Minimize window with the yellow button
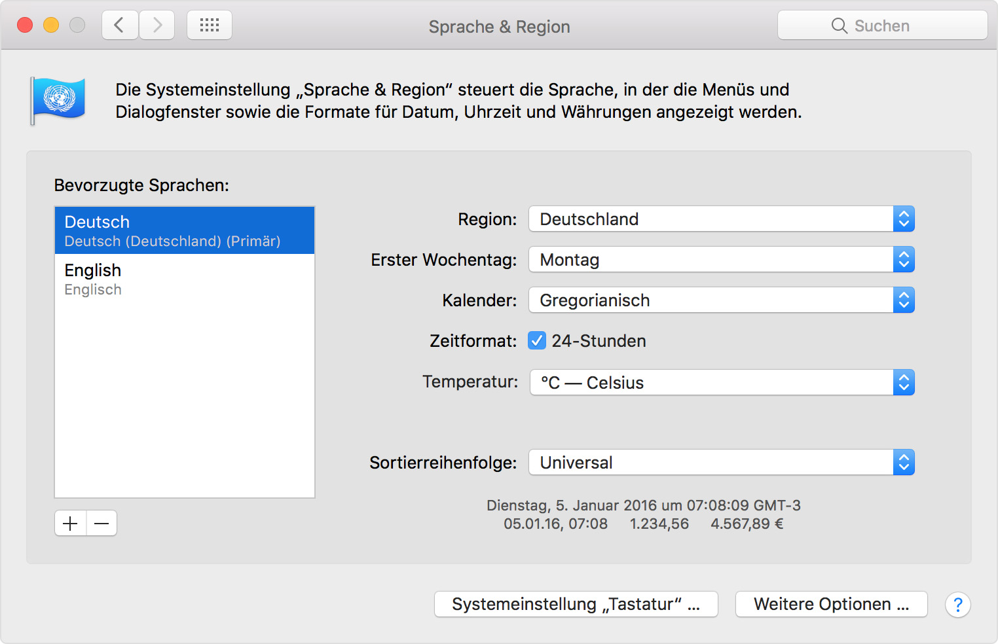Image resolution: width=998 pixels, height=644 pixels. [x=51, y=25]
